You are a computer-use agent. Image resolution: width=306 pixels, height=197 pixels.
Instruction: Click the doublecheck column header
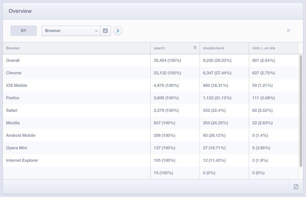pyautogui.click(x=213, y=48)
